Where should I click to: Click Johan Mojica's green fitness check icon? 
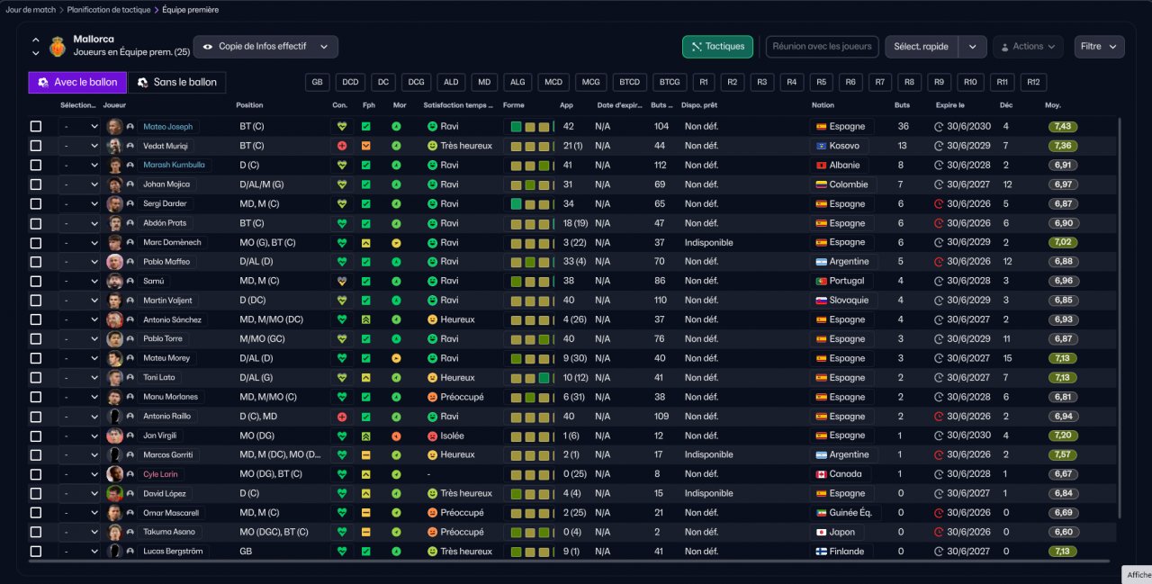pos(365,184)
